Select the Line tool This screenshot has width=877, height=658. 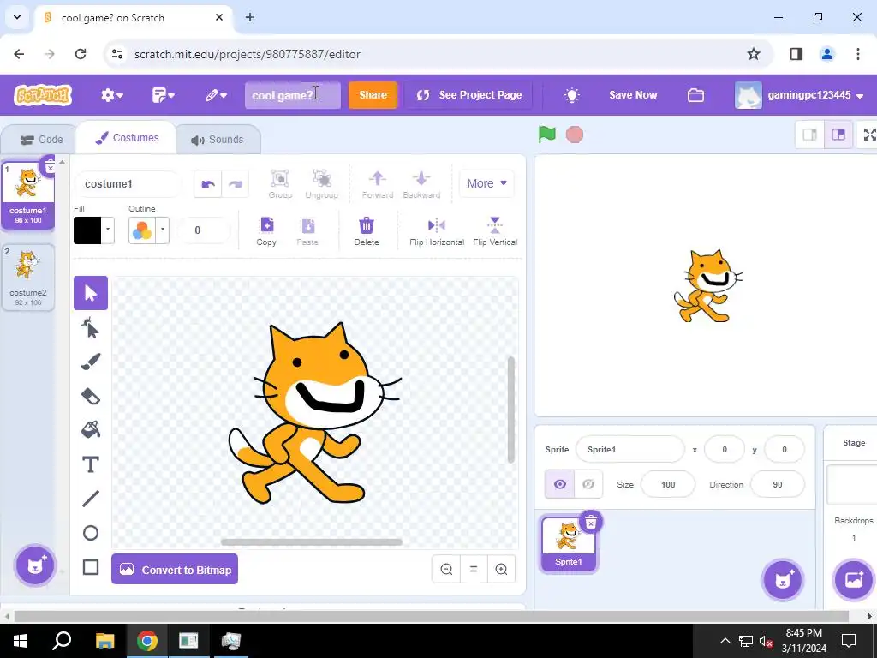tap(91, 499)
